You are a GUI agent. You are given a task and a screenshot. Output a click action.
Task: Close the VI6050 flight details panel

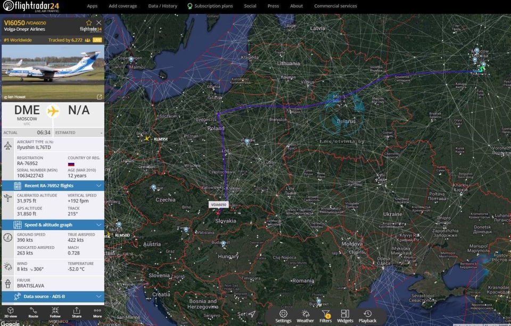point(99,23)
